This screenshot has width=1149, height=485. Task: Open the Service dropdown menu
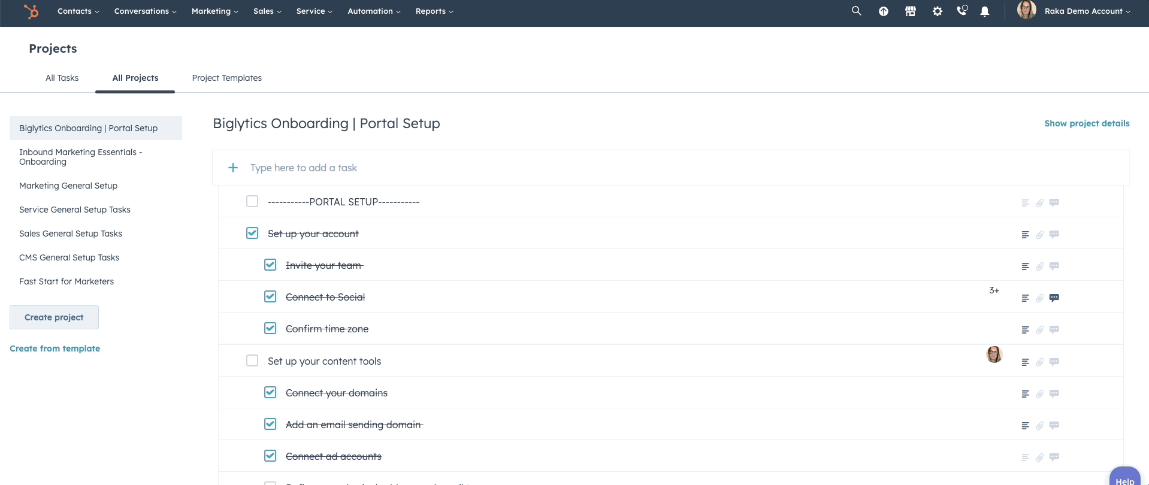(x=315, y=11)
